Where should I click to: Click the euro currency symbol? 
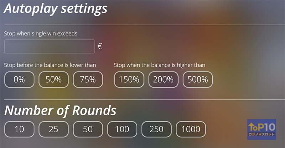[x=100, y=46]
